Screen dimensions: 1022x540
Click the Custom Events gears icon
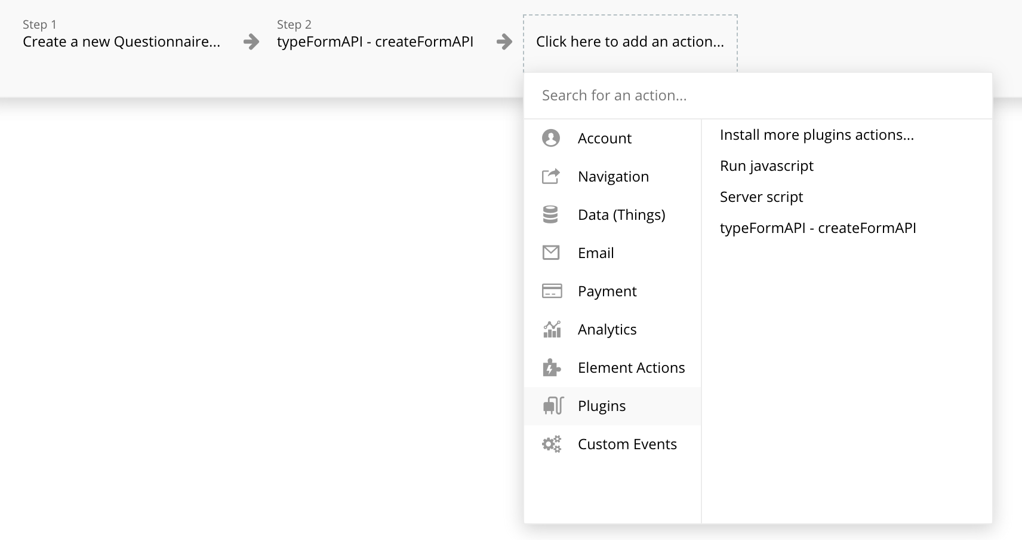552,444
